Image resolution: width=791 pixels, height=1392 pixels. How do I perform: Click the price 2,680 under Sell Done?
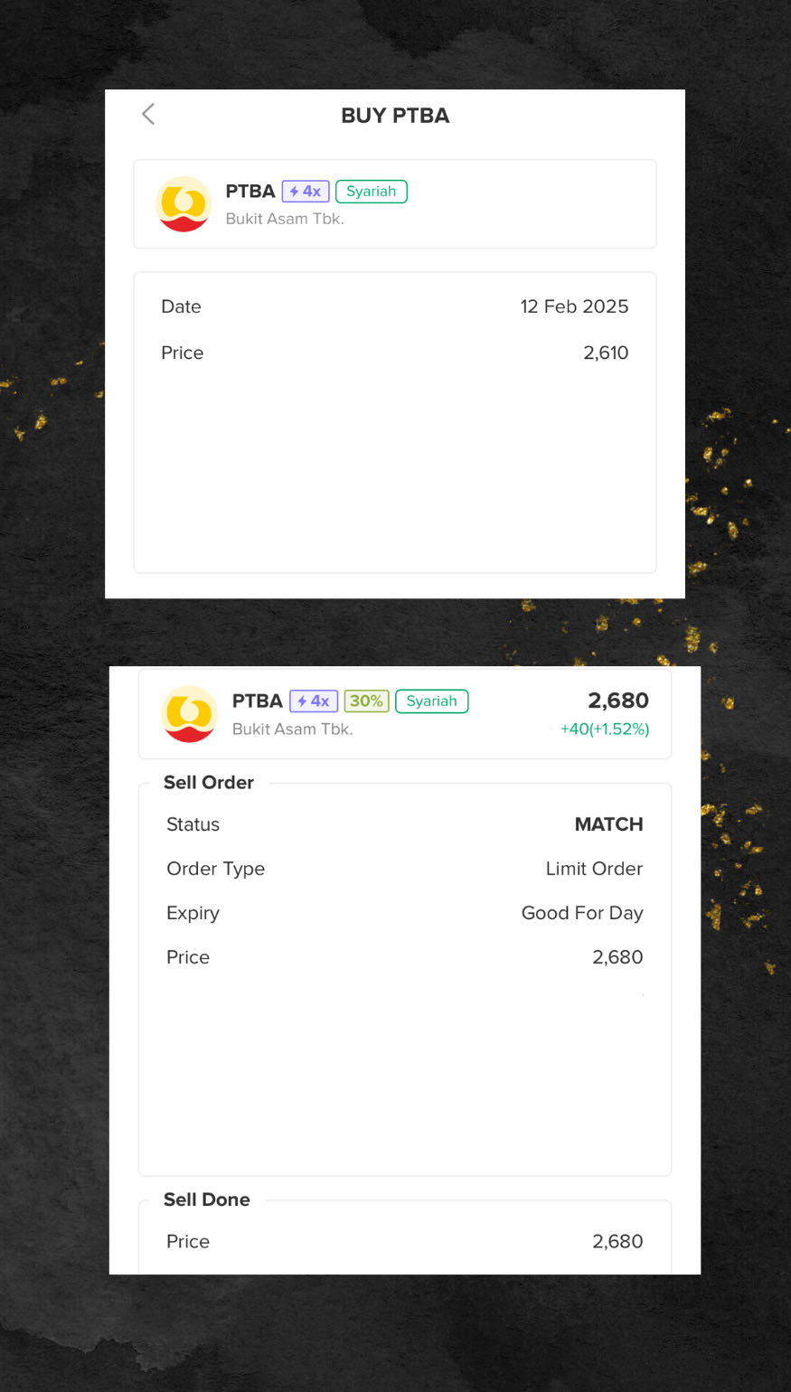click(x=617, y=1241)
